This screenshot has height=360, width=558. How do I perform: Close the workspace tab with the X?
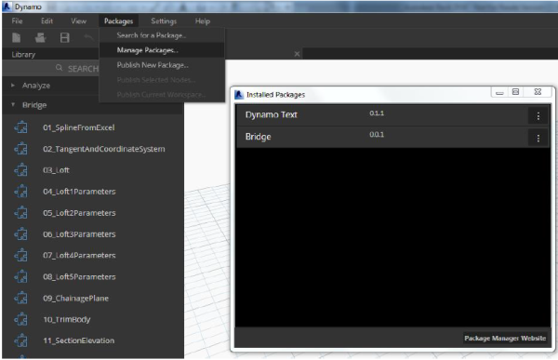point(298,54)
